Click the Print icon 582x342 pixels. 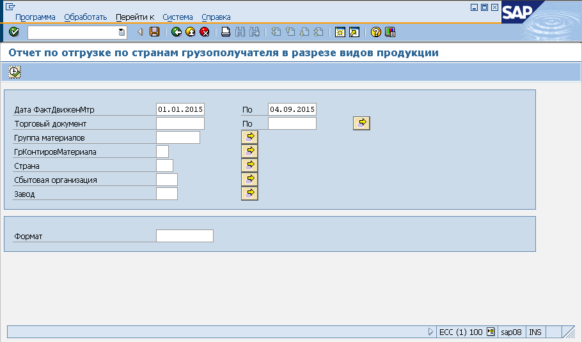(x=226, y=32)
